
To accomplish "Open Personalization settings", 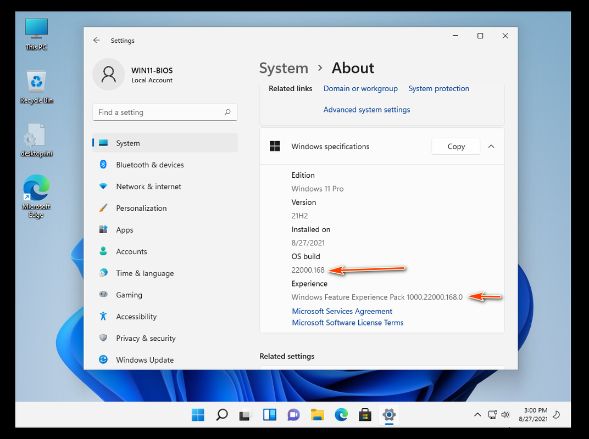I will tap(165, 208).
